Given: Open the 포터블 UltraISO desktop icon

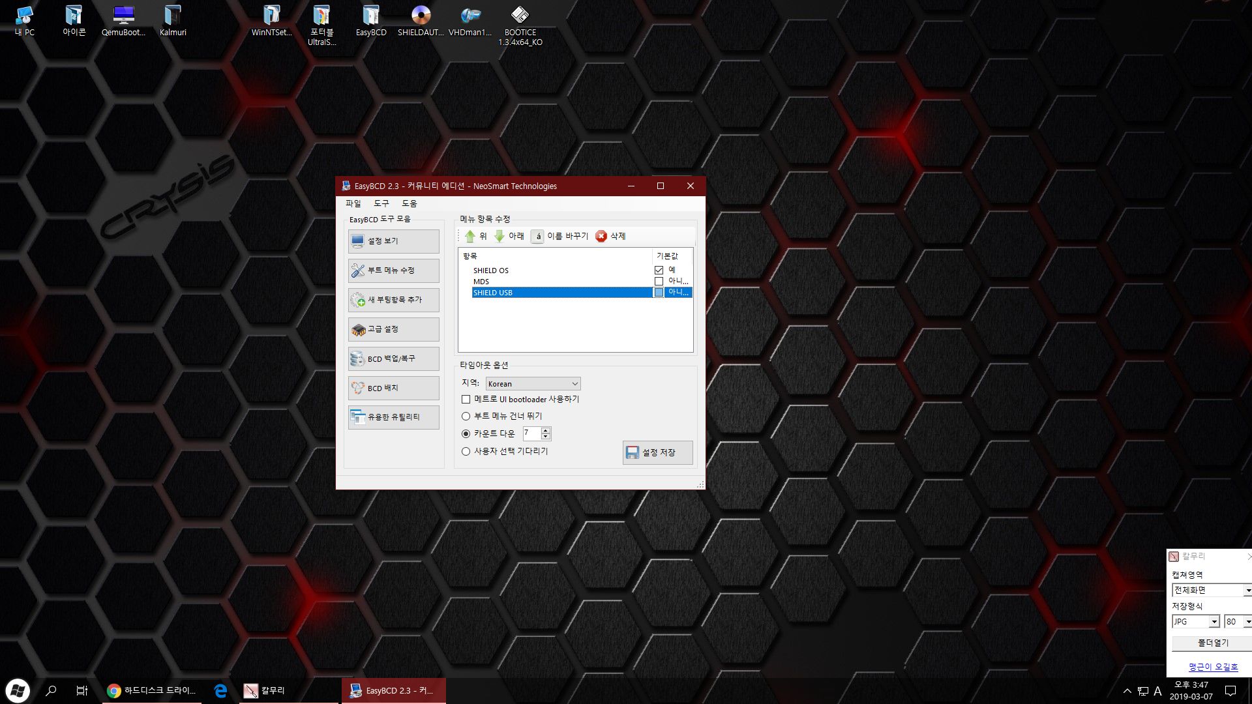Looking at the screenshot, I should tap(321, 25).
